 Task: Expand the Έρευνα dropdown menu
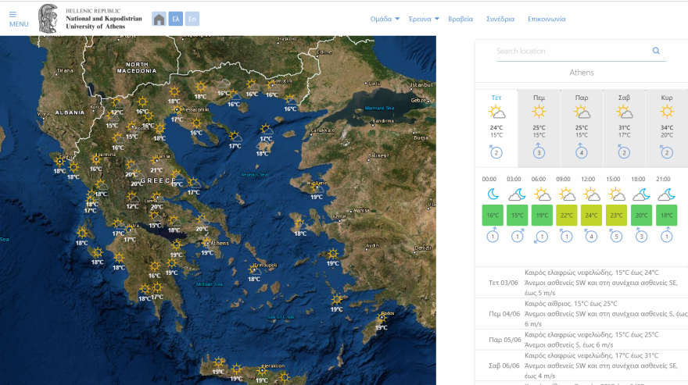coord(424,19)
